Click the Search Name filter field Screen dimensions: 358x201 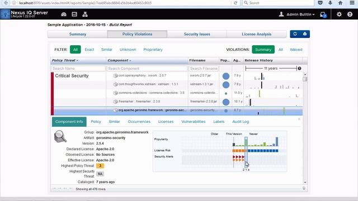click(78, 68)
